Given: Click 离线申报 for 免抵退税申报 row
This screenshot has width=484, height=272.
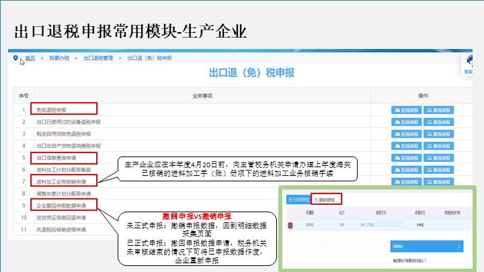Looking at the screenshot, I should [x=438, y=110].
